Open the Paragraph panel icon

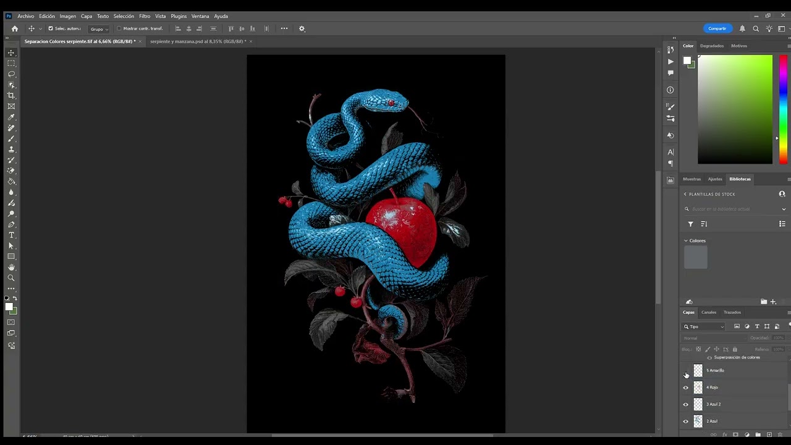pyautogui.click(x=670, y=164)
